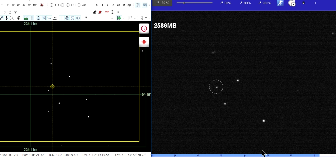Set image zoom to 200%
This screenshot has width=336, height=157.
click(265, 3)
